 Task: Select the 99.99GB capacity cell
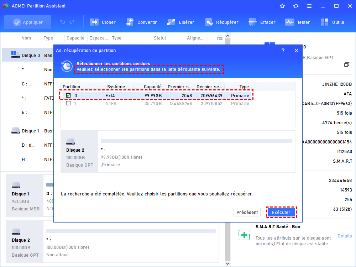point(153,95)
